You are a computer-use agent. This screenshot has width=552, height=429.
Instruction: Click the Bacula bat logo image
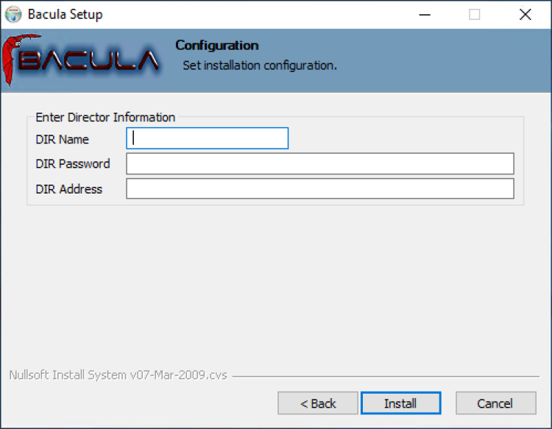(81, 60)
